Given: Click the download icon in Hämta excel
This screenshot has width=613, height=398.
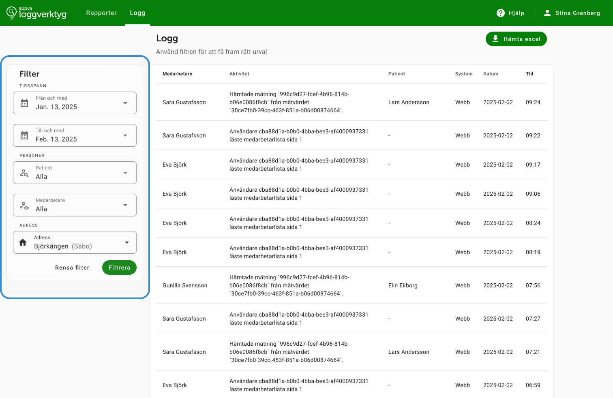Looking at the screenshot, I should (x=495, y=39).
